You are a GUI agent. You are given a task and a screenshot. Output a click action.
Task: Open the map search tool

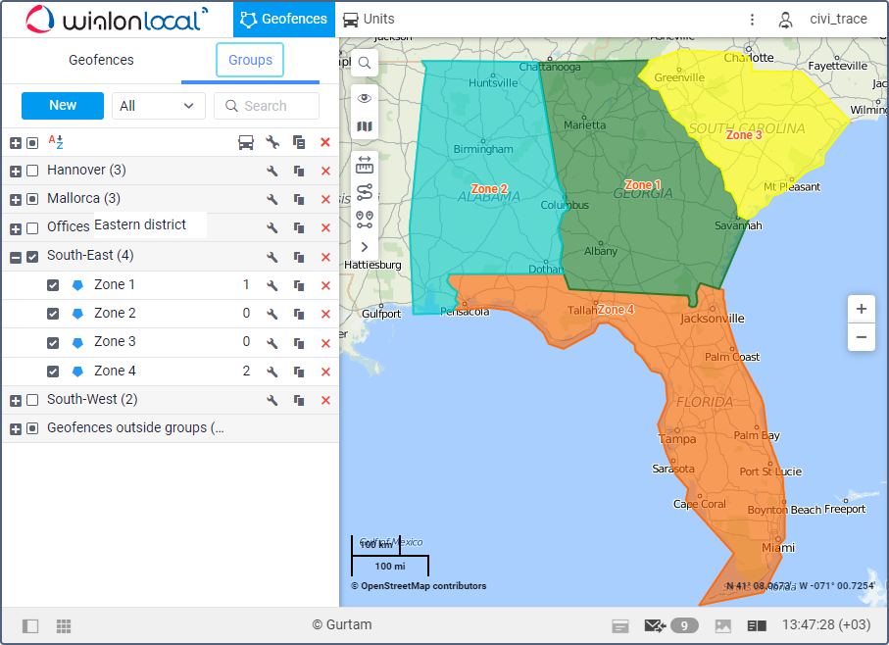pos(364,63)
